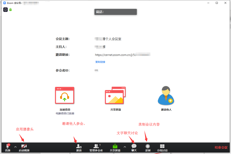Open the 聊天 chat panel
Viewport: 231px width, 154px height.
[x=134, y=147]
